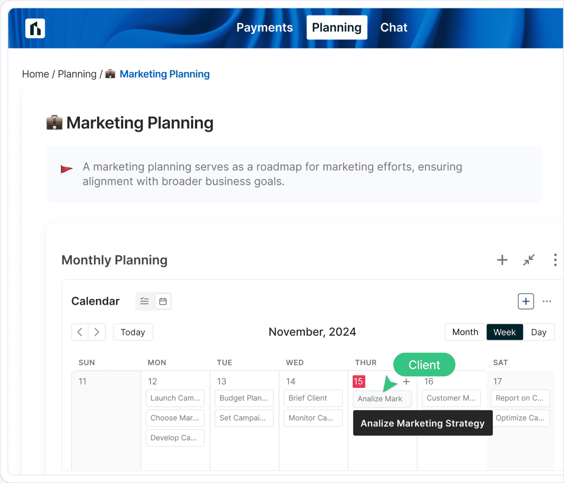Open the ellipsis menu beside the calendar plus button
Viewport: 564px width, 483px height.
pos(547,301)
